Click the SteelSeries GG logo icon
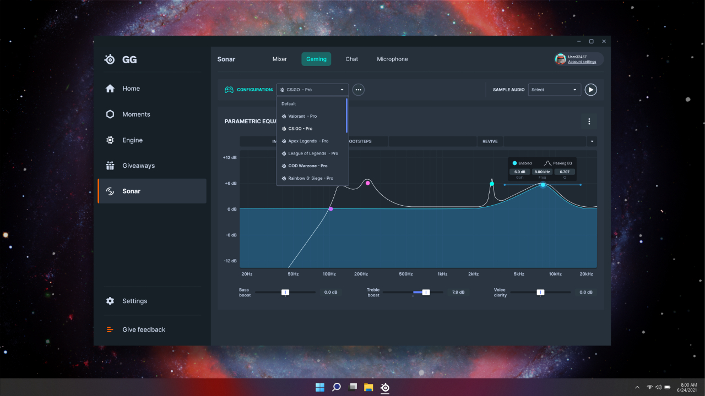 click(x=110, y=60)
